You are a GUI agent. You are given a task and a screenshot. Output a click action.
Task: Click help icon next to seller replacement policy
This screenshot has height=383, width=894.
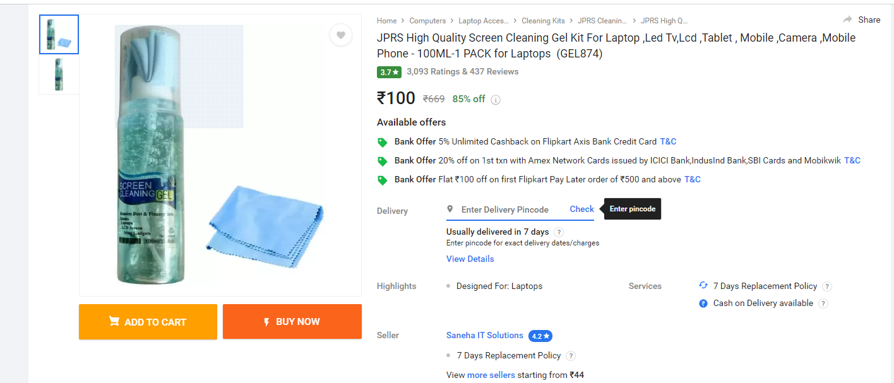click(x=571, y=356)
